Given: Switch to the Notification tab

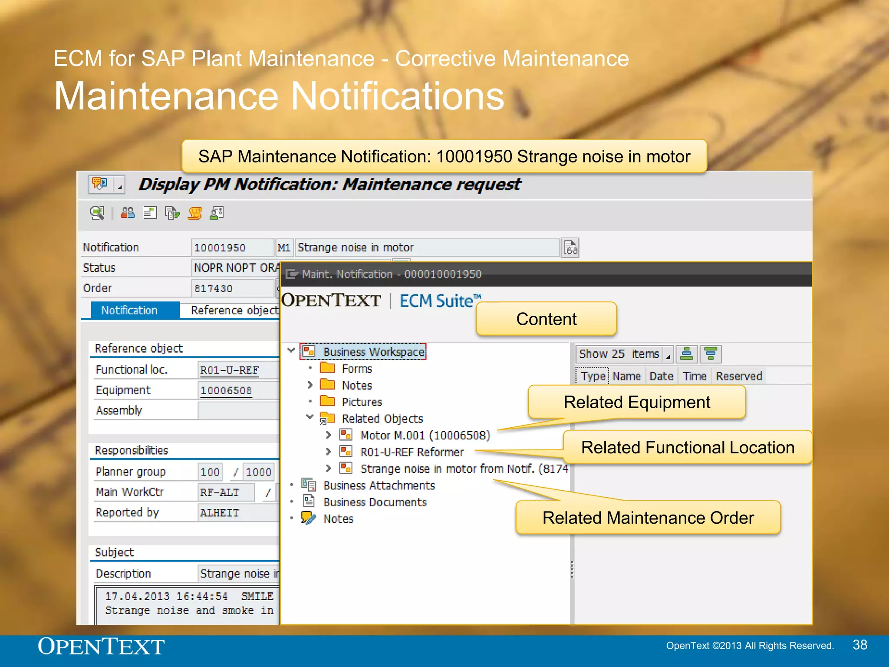Looking at the screenshot, I should 135,310.
